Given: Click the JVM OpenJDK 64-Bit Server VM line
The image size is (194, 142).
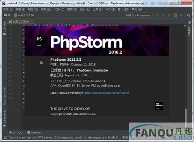Looking at the screenshot, I should tap(85, 86).
